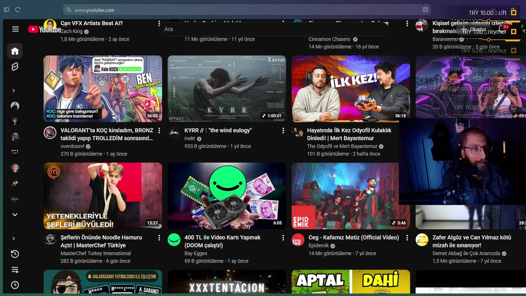Open the VALORANT KOÇ kiraladım video title
The width and height of the screenshot is (526, 296).
[107, 134]
